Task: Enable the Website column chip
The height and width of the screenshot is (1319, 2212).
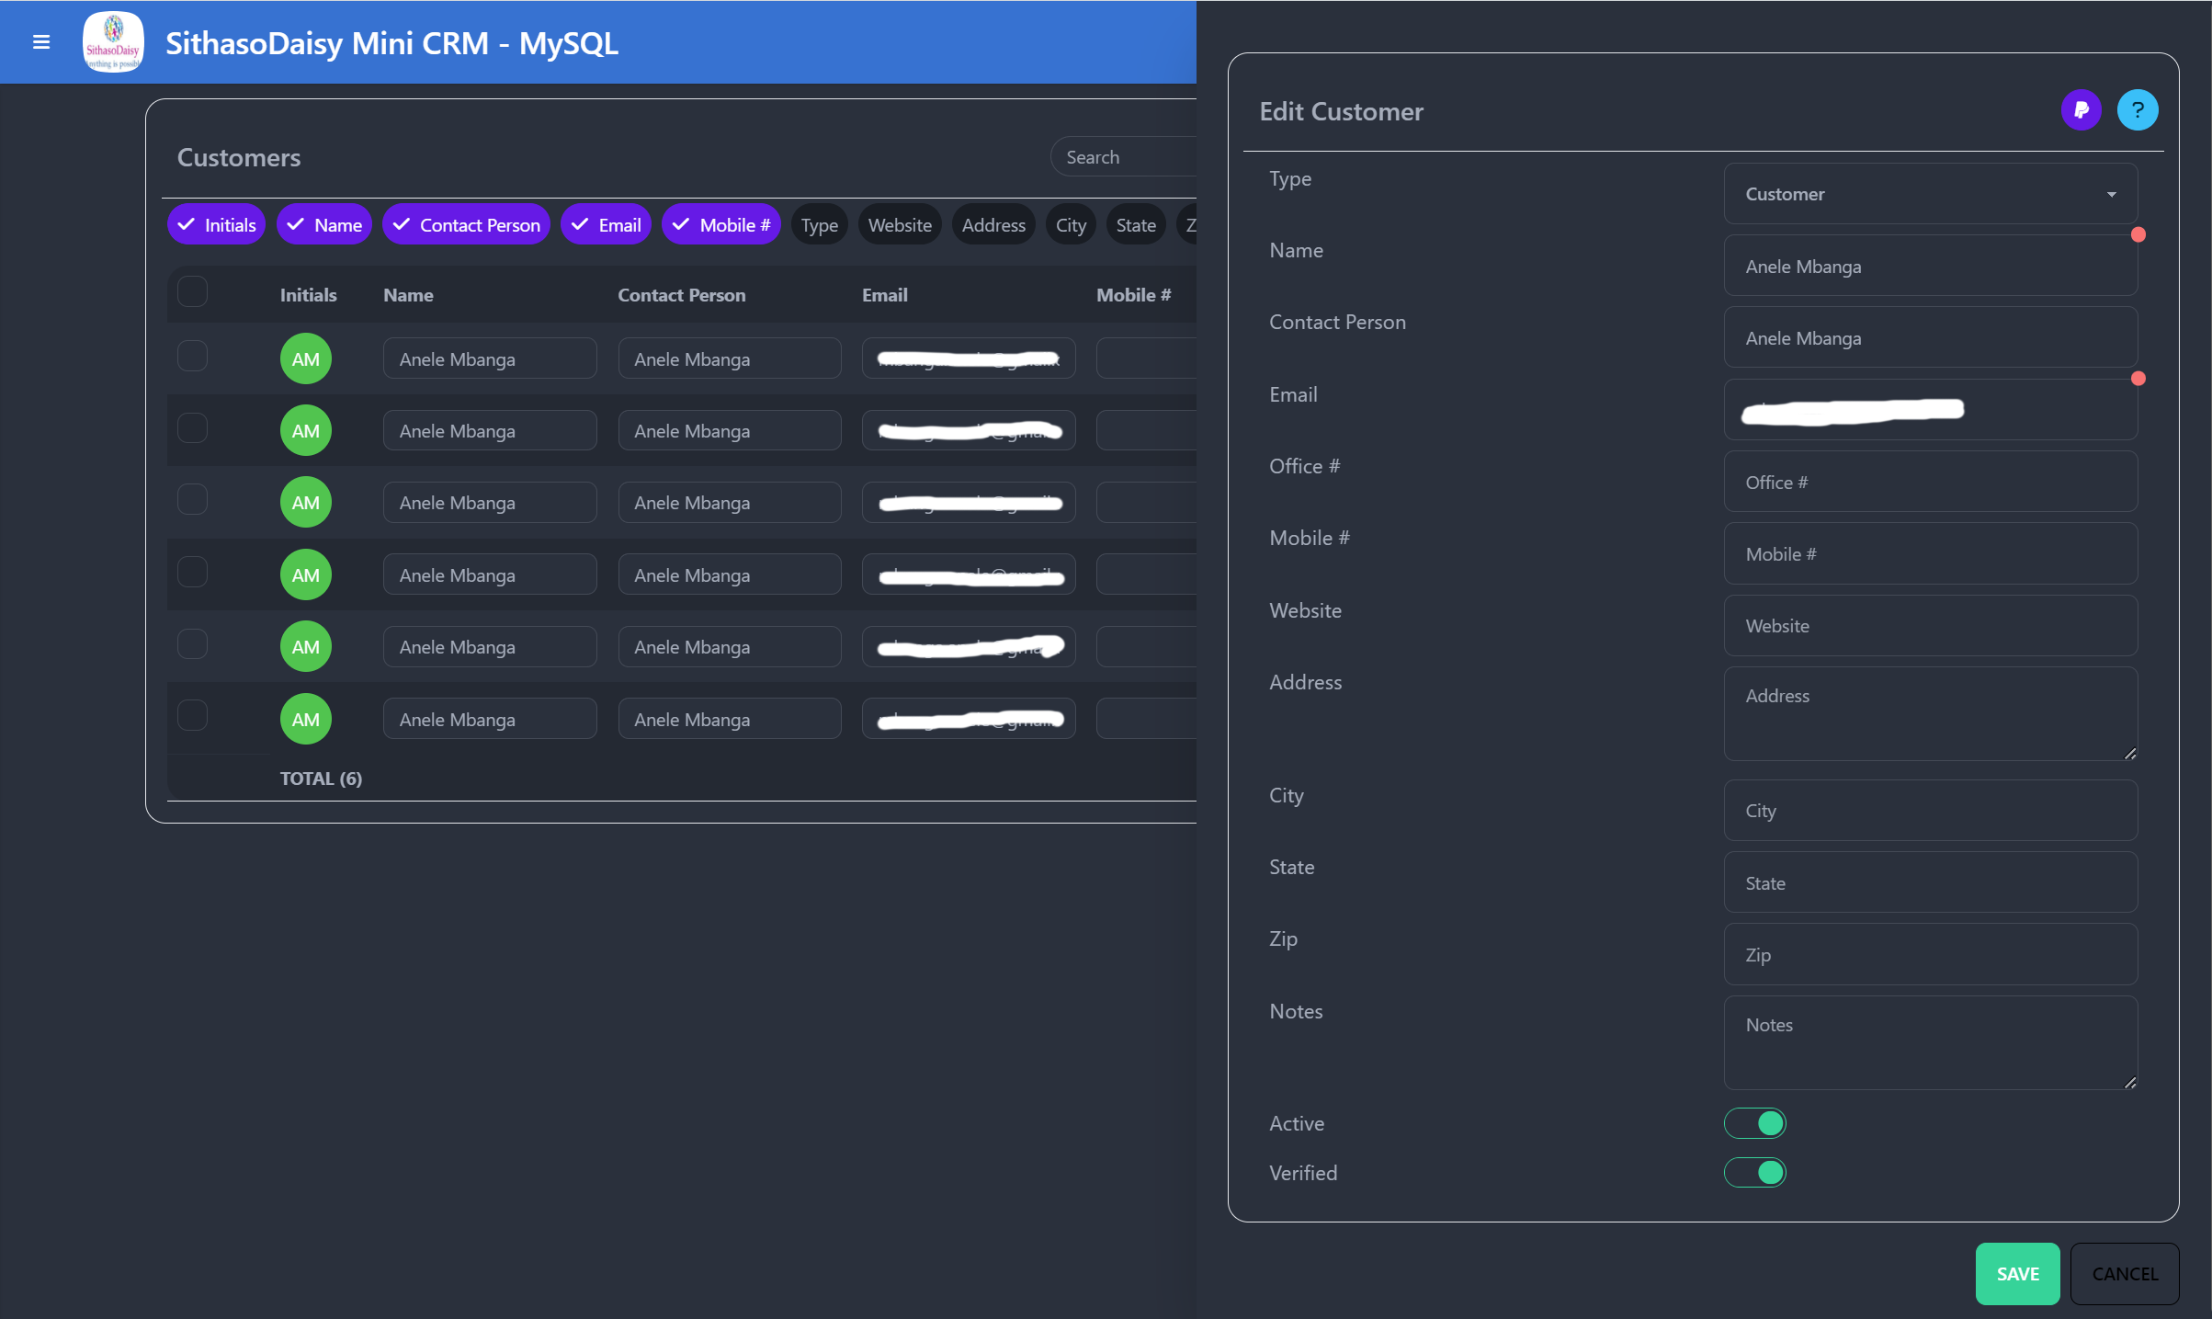Action: pyautogui.click(x=899, y=225)
